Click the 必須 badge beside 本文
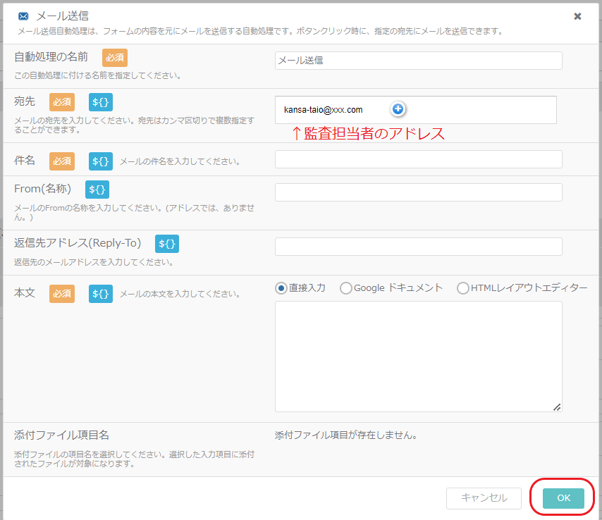This screenshot has height=520, width=602. pyautogui.click(x=62, y=294)
